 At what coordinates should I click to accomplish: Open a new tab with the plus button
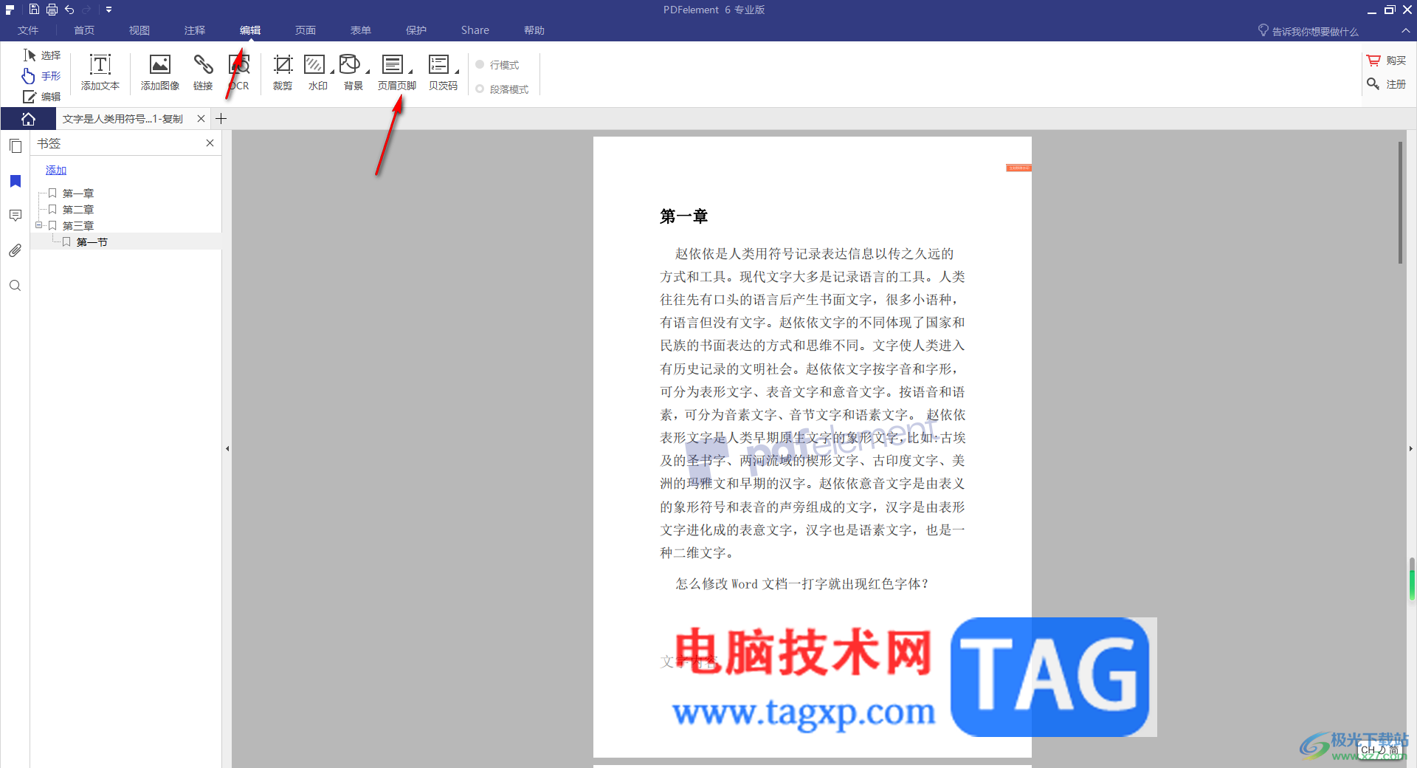pos(221,119)
